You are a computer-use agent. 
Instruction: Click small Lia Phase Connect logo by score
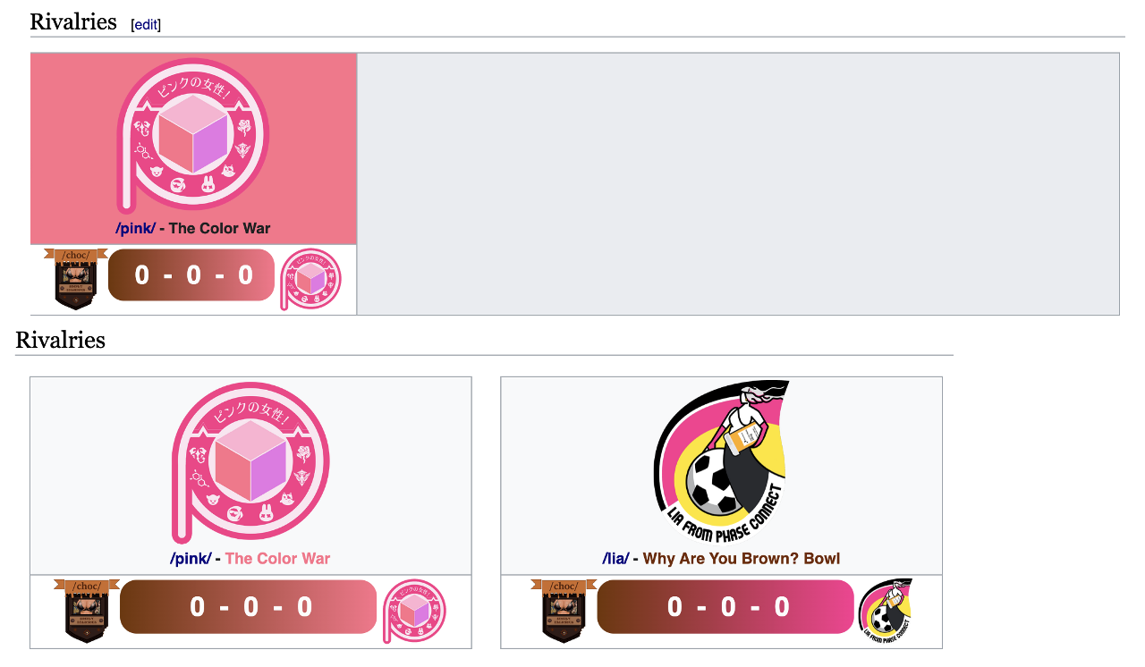[x=886, y=612]
